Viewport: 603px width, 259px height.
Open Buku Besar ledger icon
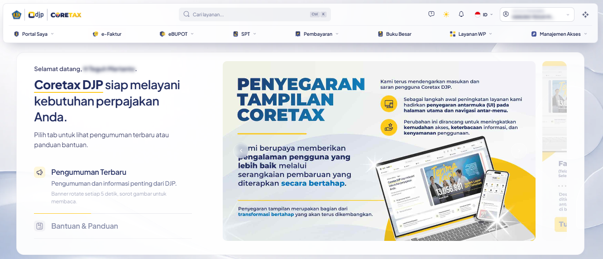pyautogui.click(x=381, y=34)
